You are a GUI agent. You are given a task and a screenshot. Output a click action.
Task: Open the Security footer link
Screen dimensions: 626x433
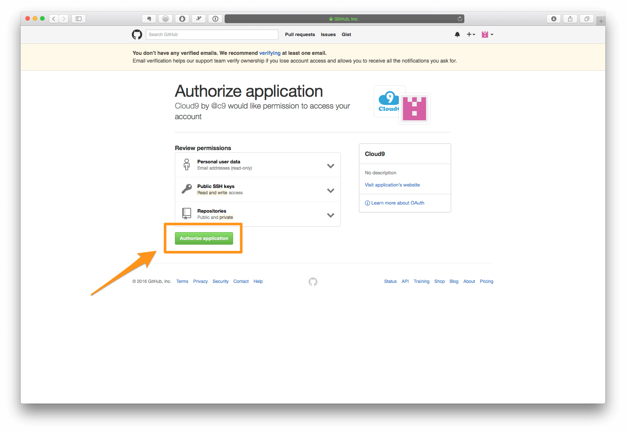point(221,281)
